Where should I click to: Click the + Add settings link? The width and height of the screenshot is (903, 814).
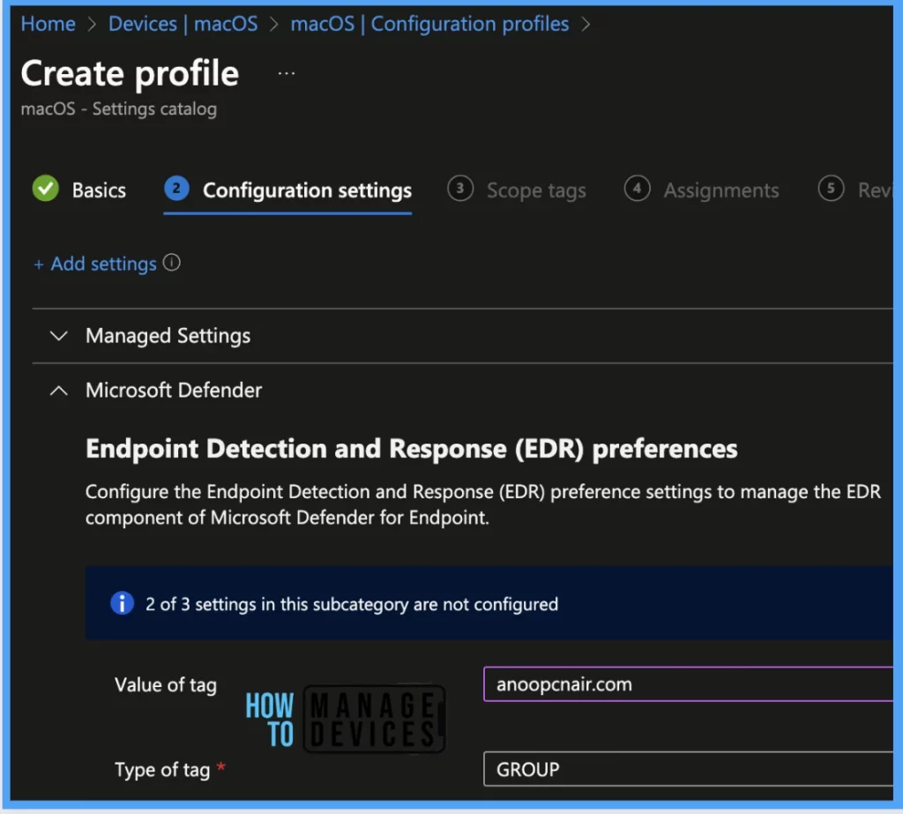click(95, 264)
